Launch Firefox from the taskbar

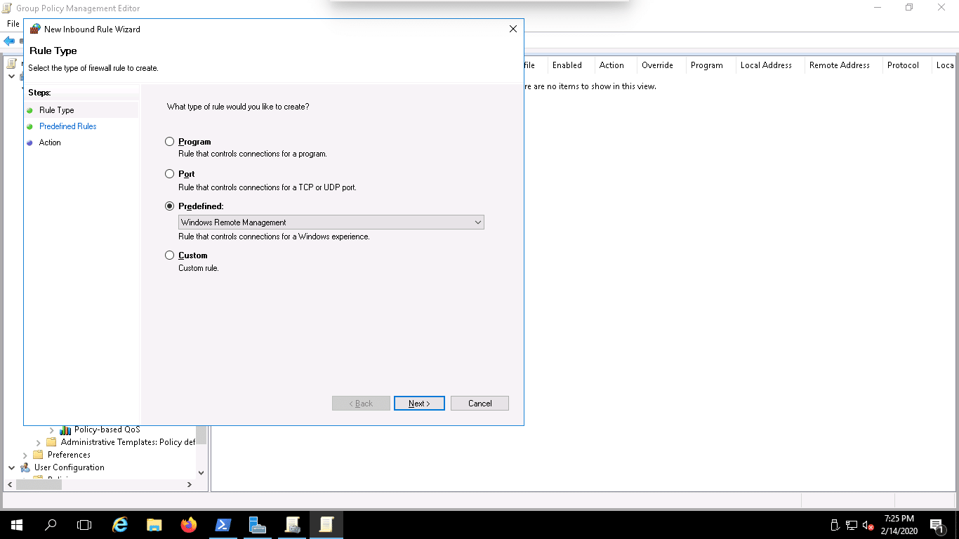coord(189,525)
